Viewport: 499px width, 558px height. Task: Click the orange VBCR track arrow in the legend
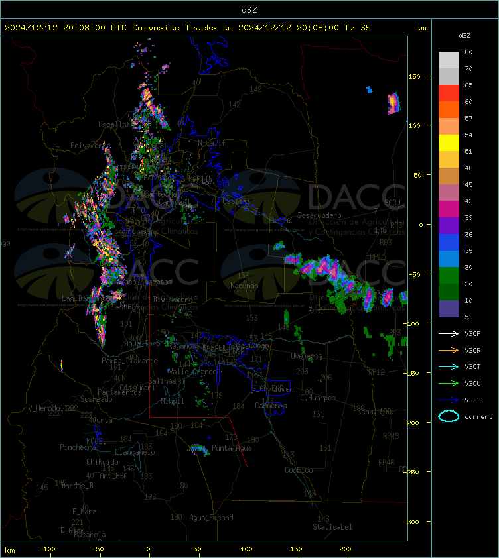pyautogui.click(x=449, y=350)
